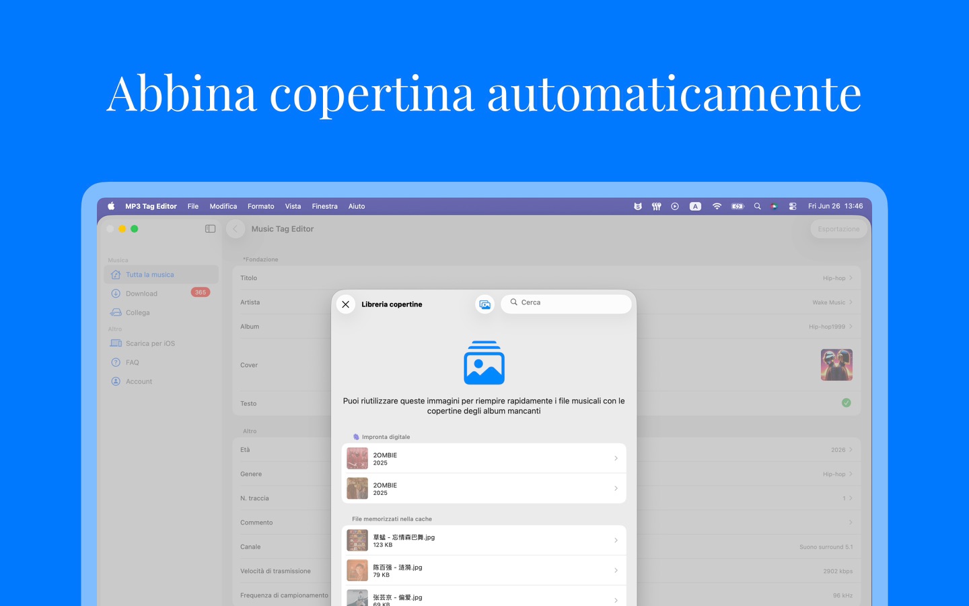Click the Collega drive icon
The width and height of the screenshot is (969, 606).
[x=116, y=312]
